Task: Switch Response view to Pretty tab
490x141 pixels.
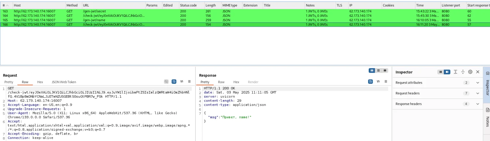Action: [205, 82]
